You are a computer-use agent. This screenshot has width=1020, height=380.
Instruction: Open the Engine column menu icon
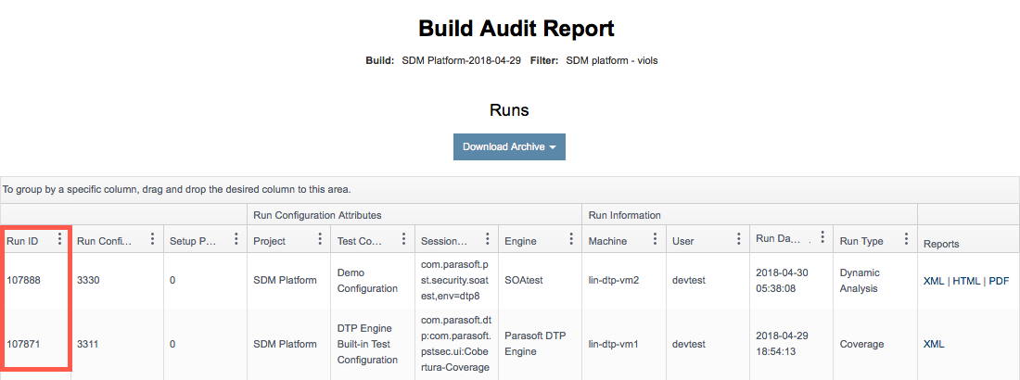[571, 239]
